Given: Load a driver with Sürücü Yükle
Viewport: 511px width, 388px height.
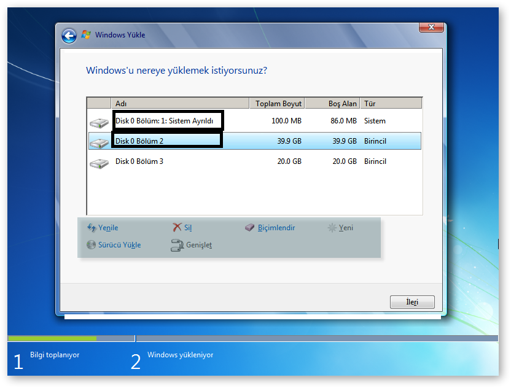Looking at the screenshot, I should pos(120,245).
